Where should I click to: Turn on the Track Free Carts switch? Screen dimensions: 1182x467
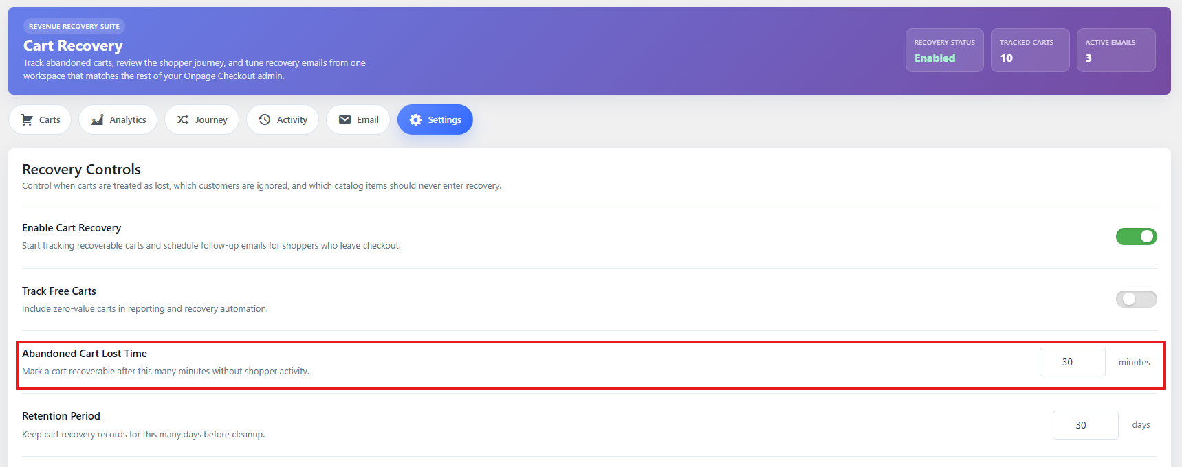1136,299
